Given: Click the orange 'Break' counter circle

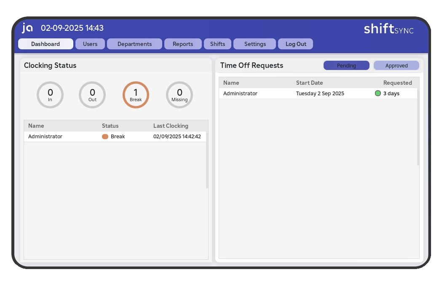Looking at the screenshot, I should pyautogui.click(x=136, y=95).
